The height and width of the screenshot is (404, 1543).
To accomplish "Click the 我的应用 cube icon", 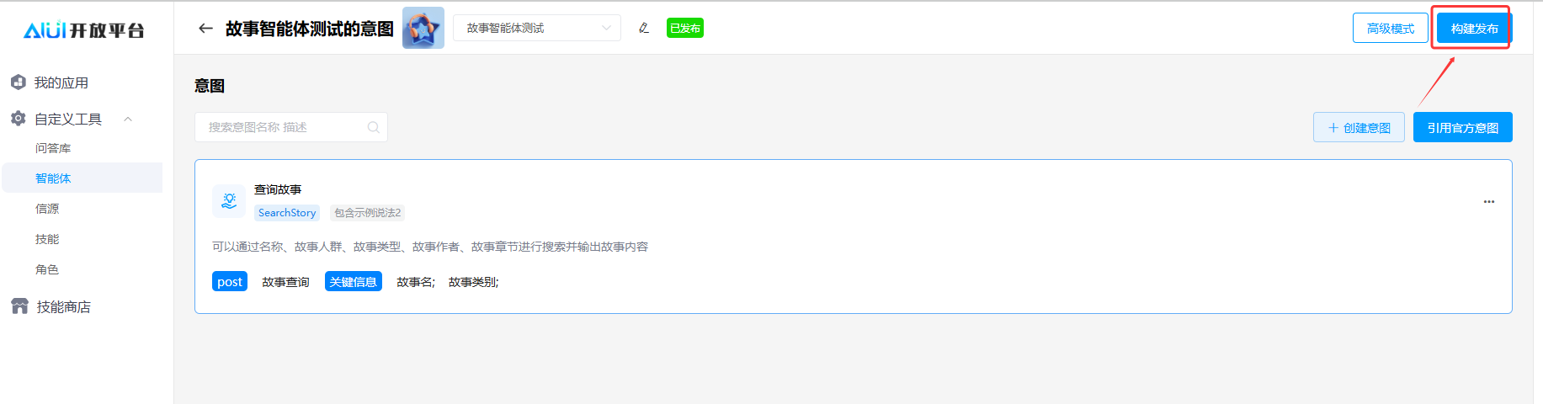I will (19, 82).
